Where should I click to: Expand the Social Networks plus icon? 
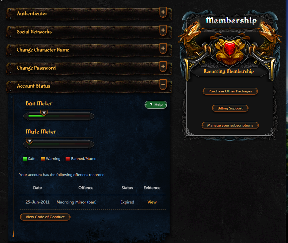pos(163,30)
